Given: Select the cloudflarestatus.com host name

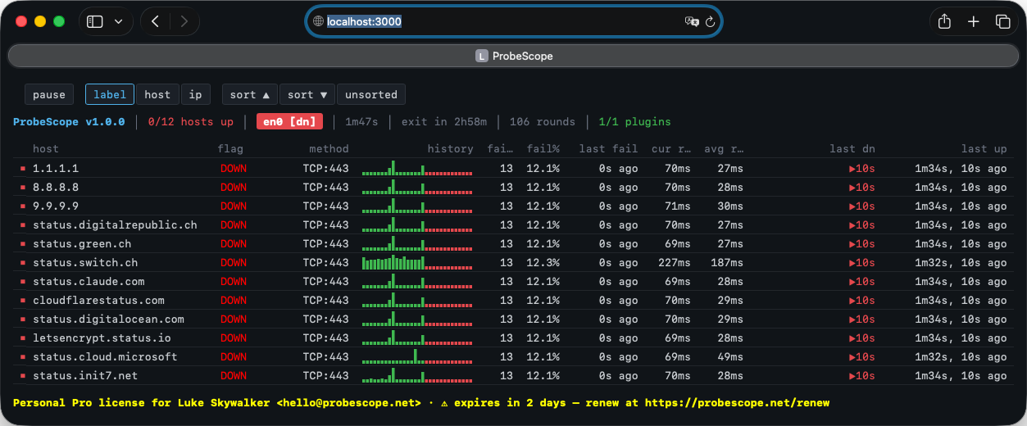Looking at the screenshot, I should [98, 300].
